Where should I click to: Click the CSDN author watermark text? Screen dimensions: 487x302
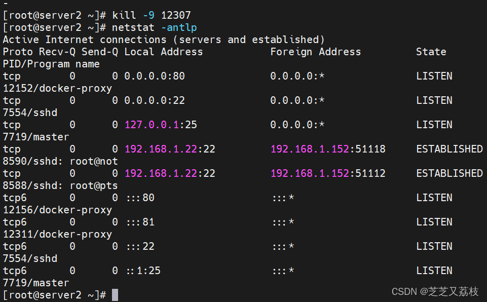[435, 291]
